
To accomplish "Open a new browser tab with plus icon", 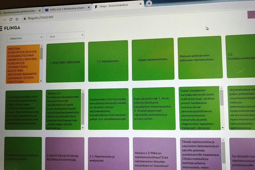I will (x=149, y=3).
